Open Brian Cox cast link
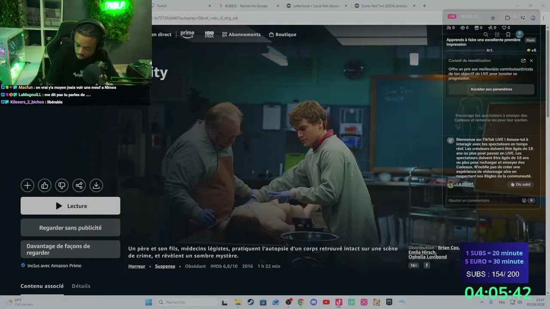The image size is (550, 309). click(x=449, y=248)
